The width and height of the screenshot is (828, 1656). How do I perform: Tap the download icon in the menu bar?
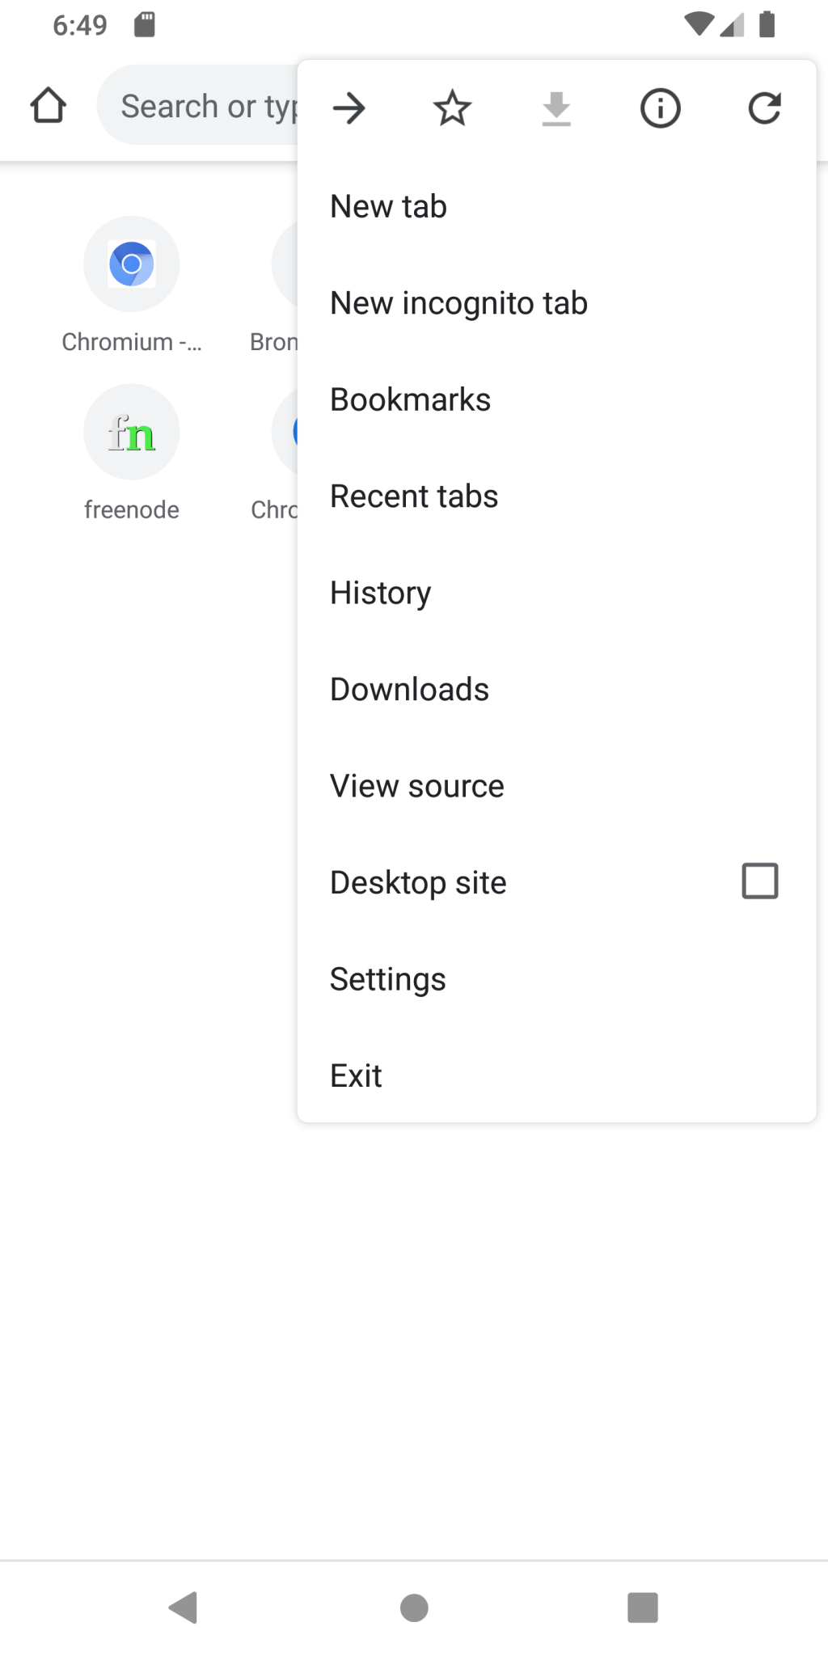(x=556, y=107)
